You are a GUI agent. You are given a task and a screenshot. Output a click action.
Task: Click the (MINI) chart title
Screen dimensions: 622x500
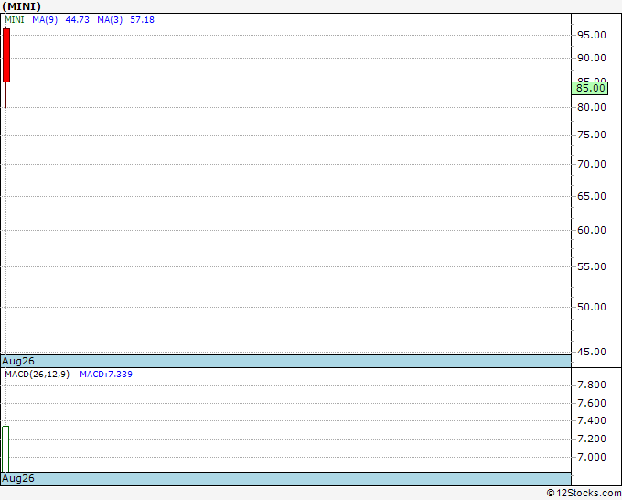[21, 6]
